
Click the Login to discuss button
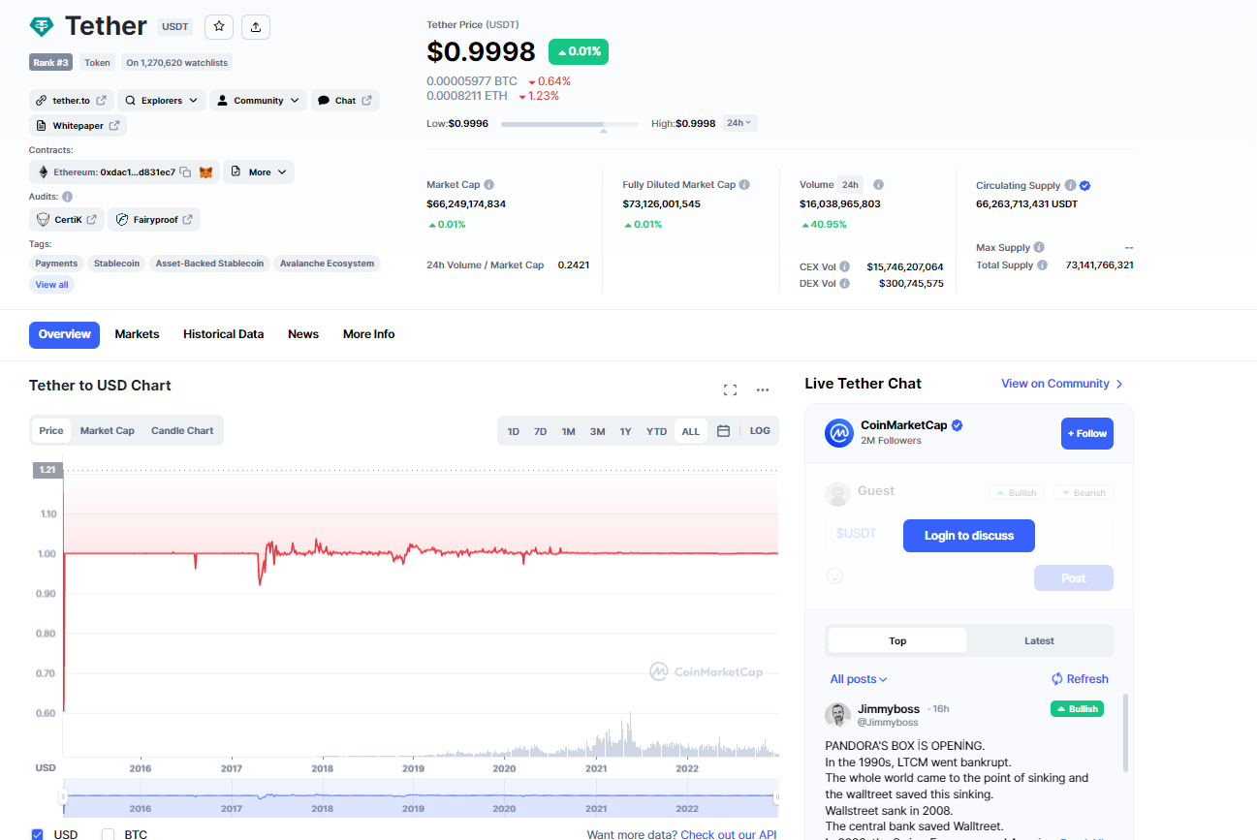[968, 536]
